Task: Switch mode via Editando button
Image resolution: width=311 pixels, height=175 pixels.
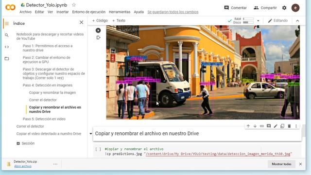Action: point(277,20)
